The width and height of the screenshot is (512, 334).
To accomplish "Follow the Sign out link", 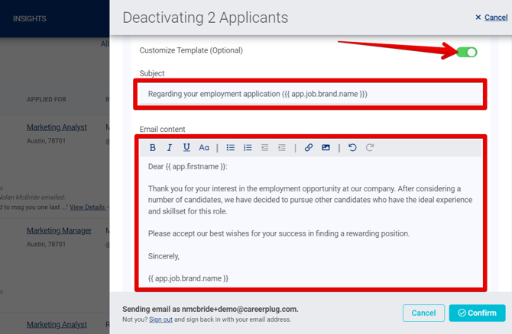I will point(160,320).
